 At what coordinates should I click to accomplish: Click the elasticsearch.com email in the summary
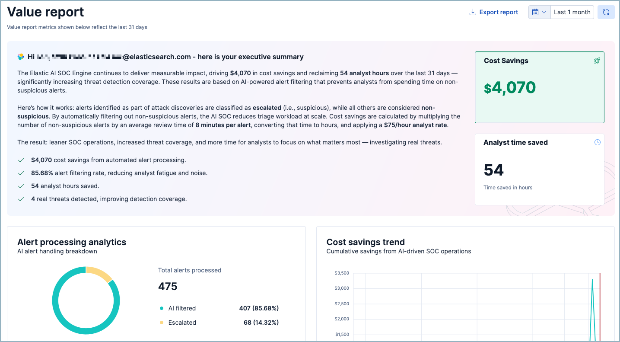click(156, 57)
